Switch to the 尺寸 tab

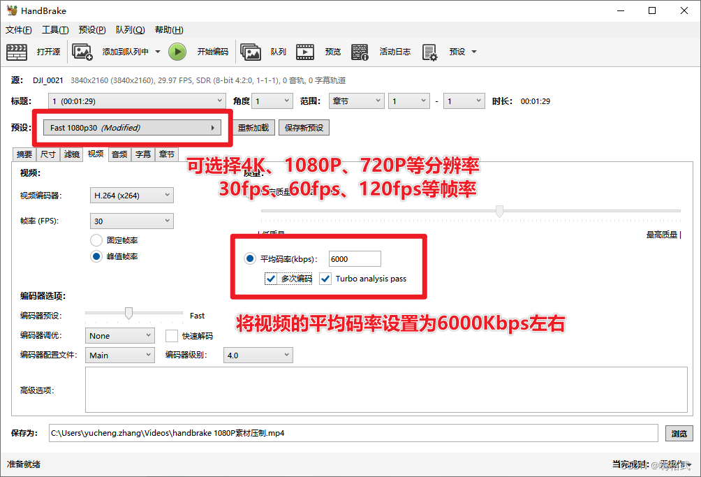tap(48, 154)
